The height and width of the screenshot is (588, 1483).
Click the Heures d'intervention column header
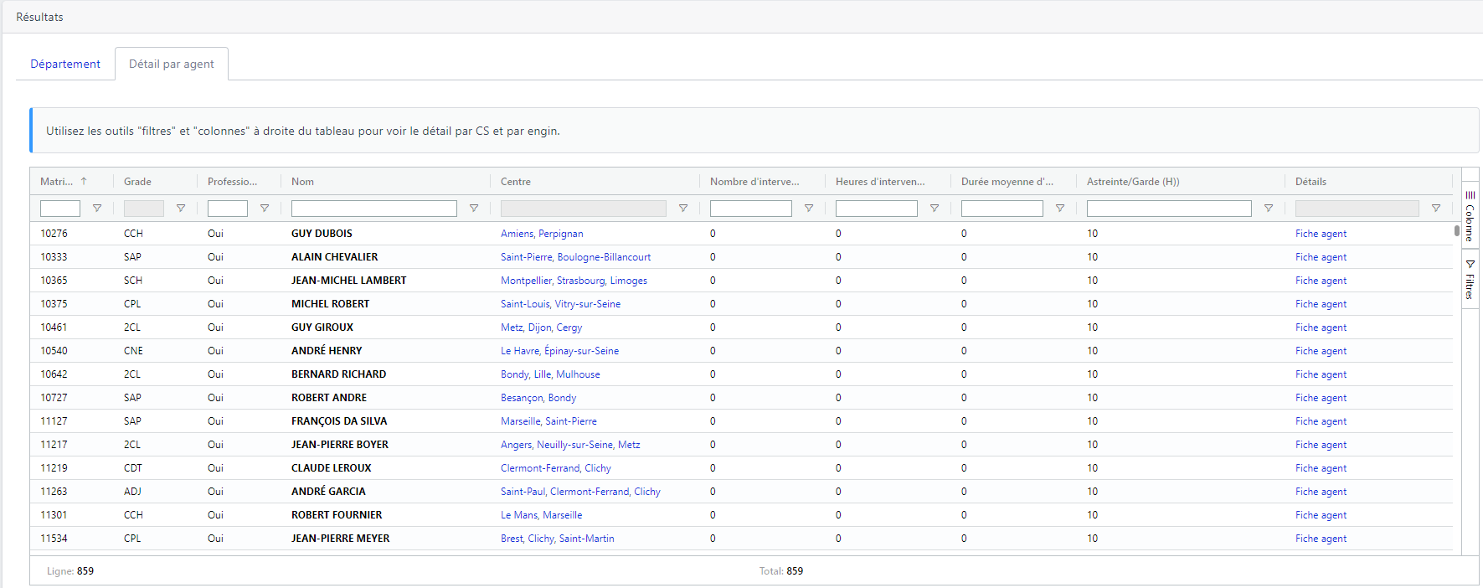[x=880, y=182]
